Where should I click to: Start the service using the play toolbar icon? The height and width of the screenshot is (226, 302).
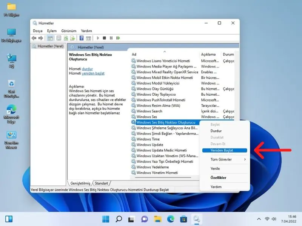point(97,38)
